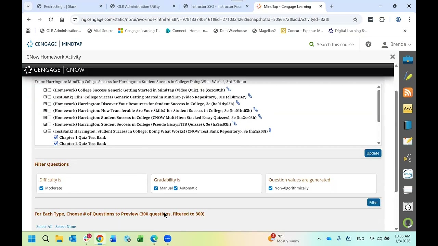Check How Transferable Are Your Skills checkbox
438x246 pixels.
pos(50,111)
